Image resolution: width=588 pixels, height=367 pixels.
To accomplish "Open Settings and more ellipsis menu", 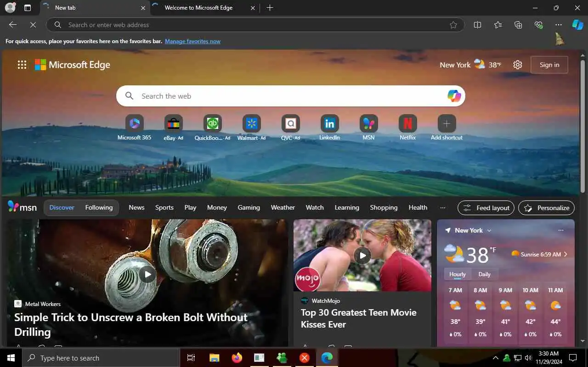I will click(558, 25).
